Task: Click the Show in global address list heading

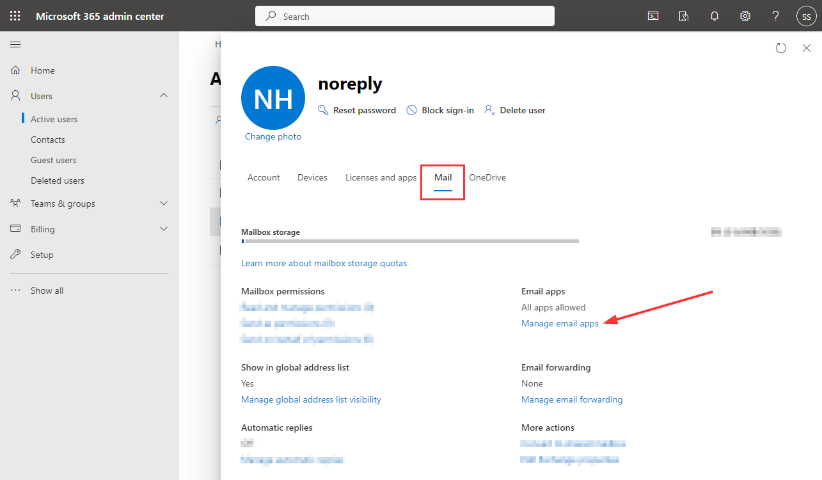Action: [295, 367]
